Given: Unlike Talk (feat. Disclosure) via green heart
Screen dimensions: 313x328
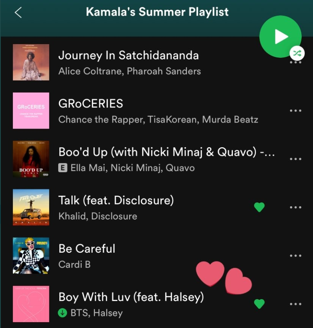Looking at the screenshot, I should click(x=259, y=207).
